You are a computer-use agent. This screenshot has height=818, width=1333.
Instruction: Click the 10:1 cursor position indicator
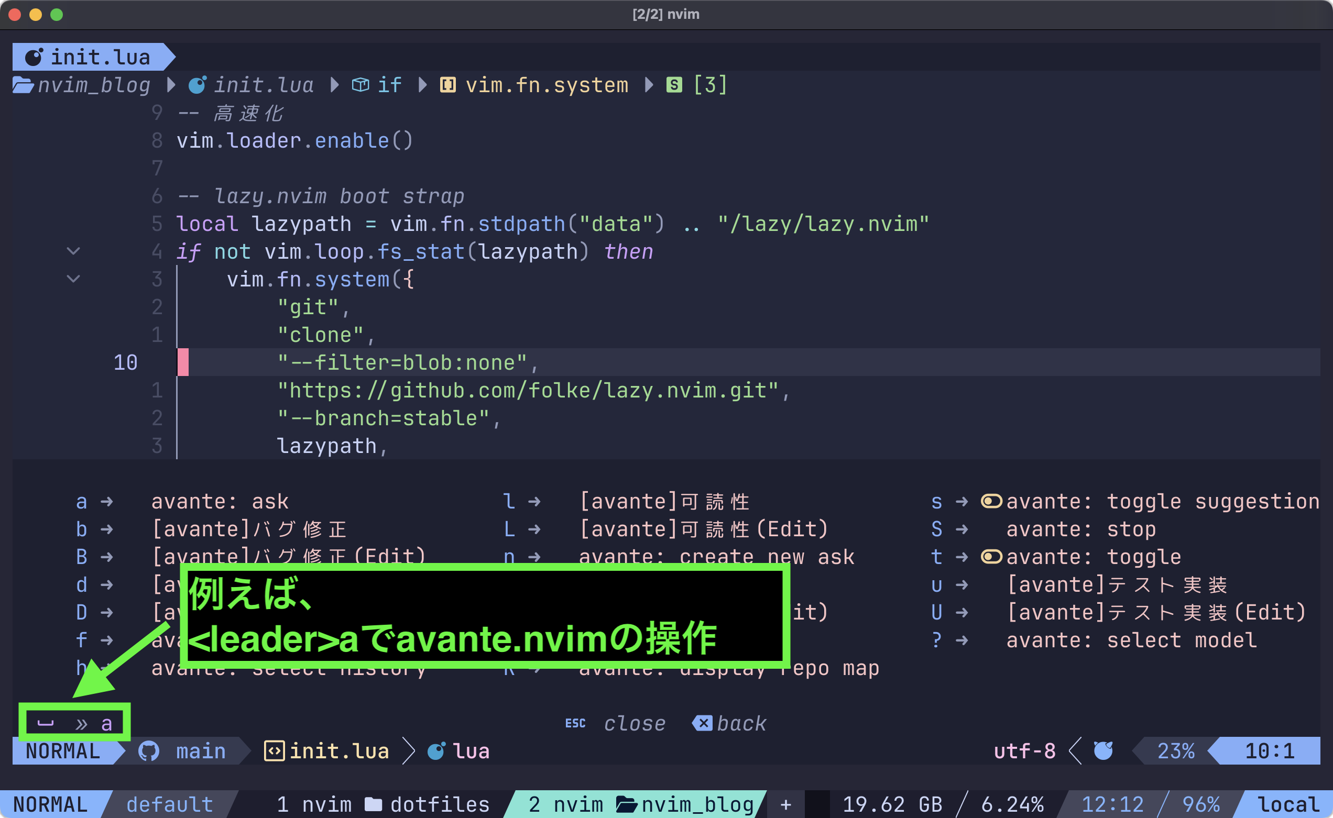[1270, 751]
